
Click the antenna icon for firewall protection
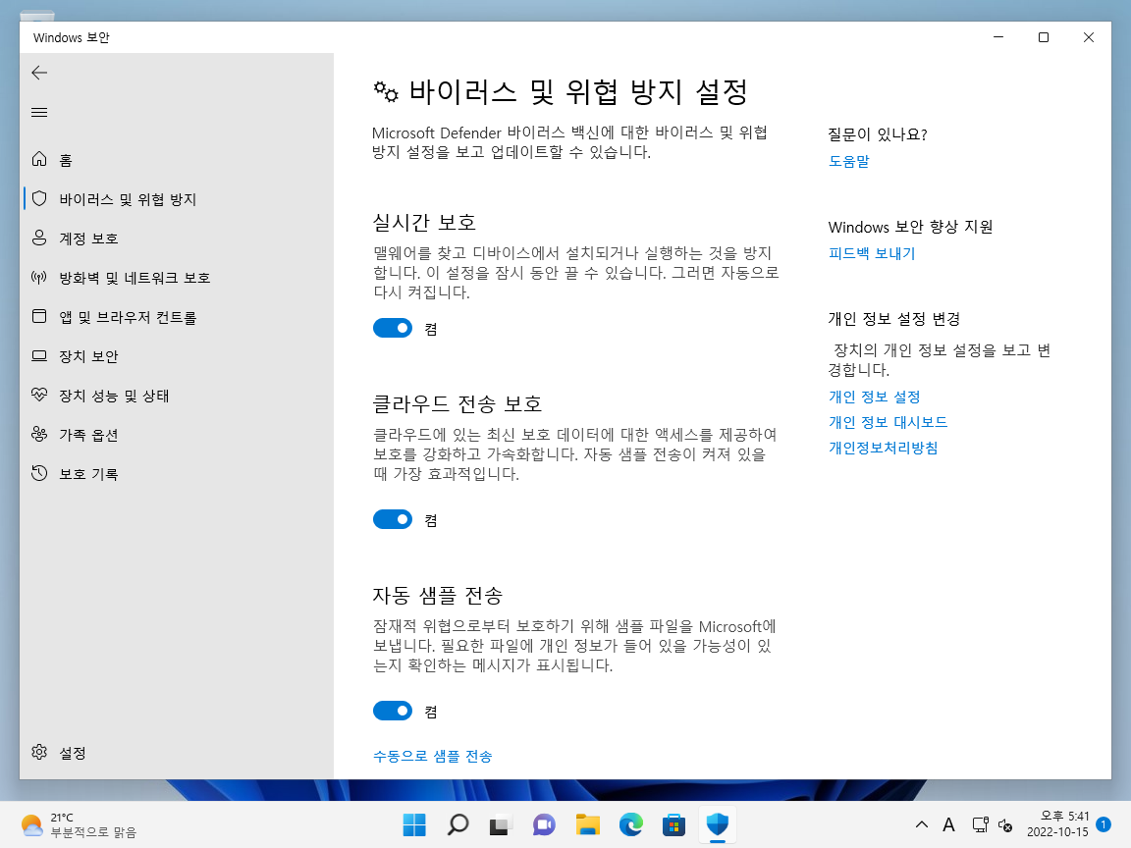pyautogui.click(x=39, y=278)
